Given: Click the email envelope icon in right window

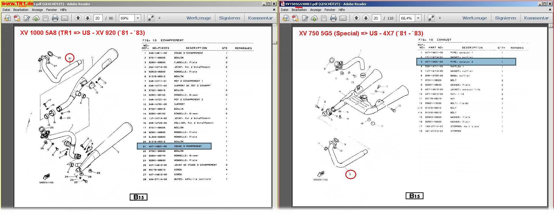Looking at the screenshot, I should 343,18.
